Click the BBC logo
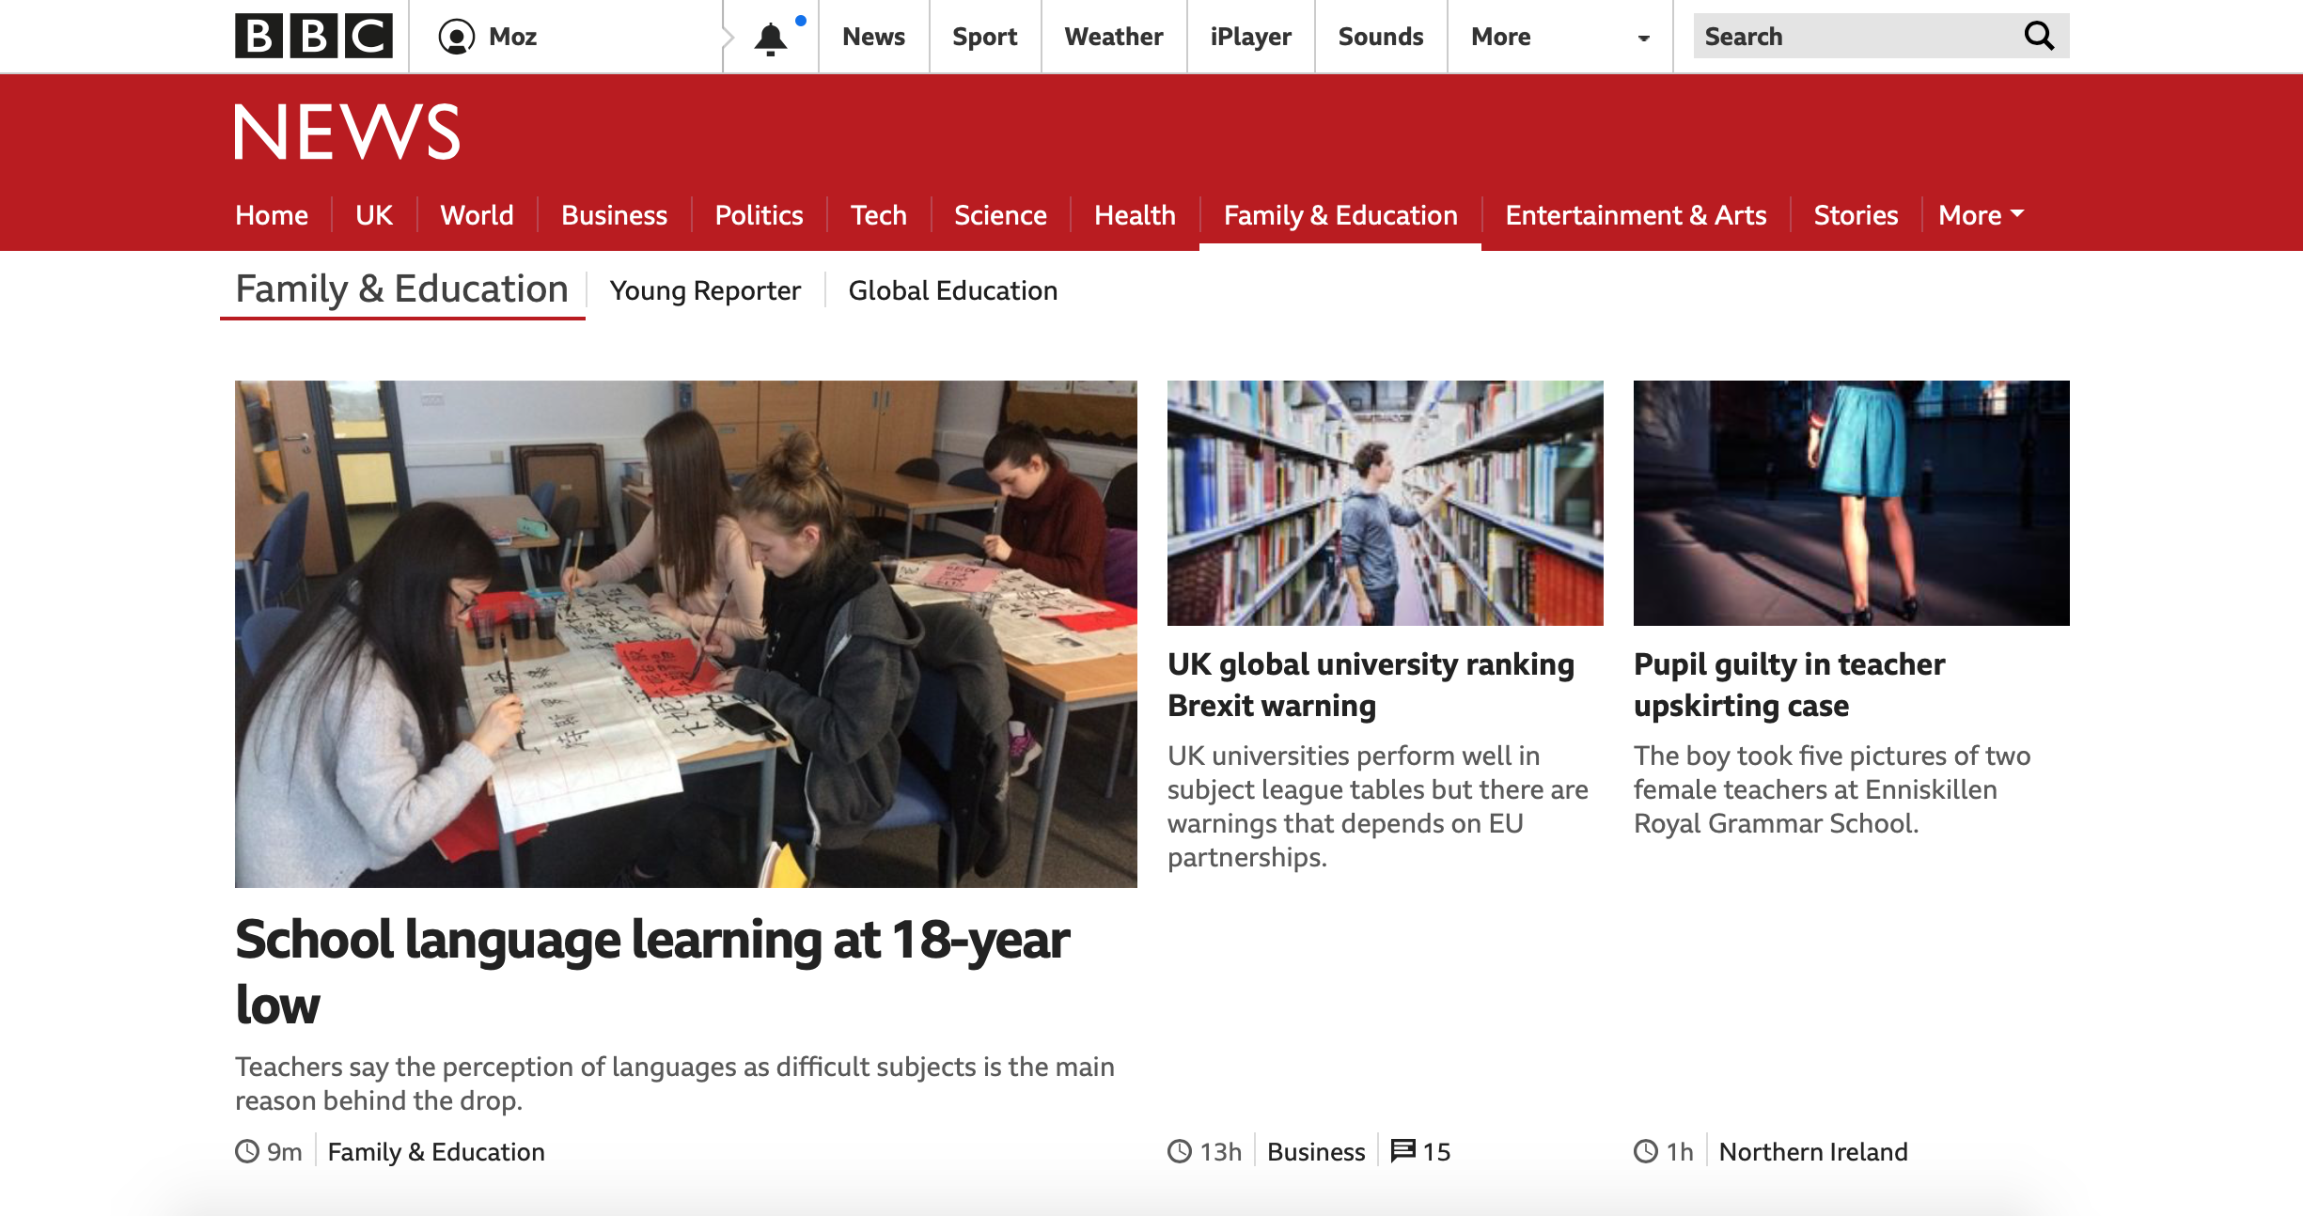 point(314,36)
